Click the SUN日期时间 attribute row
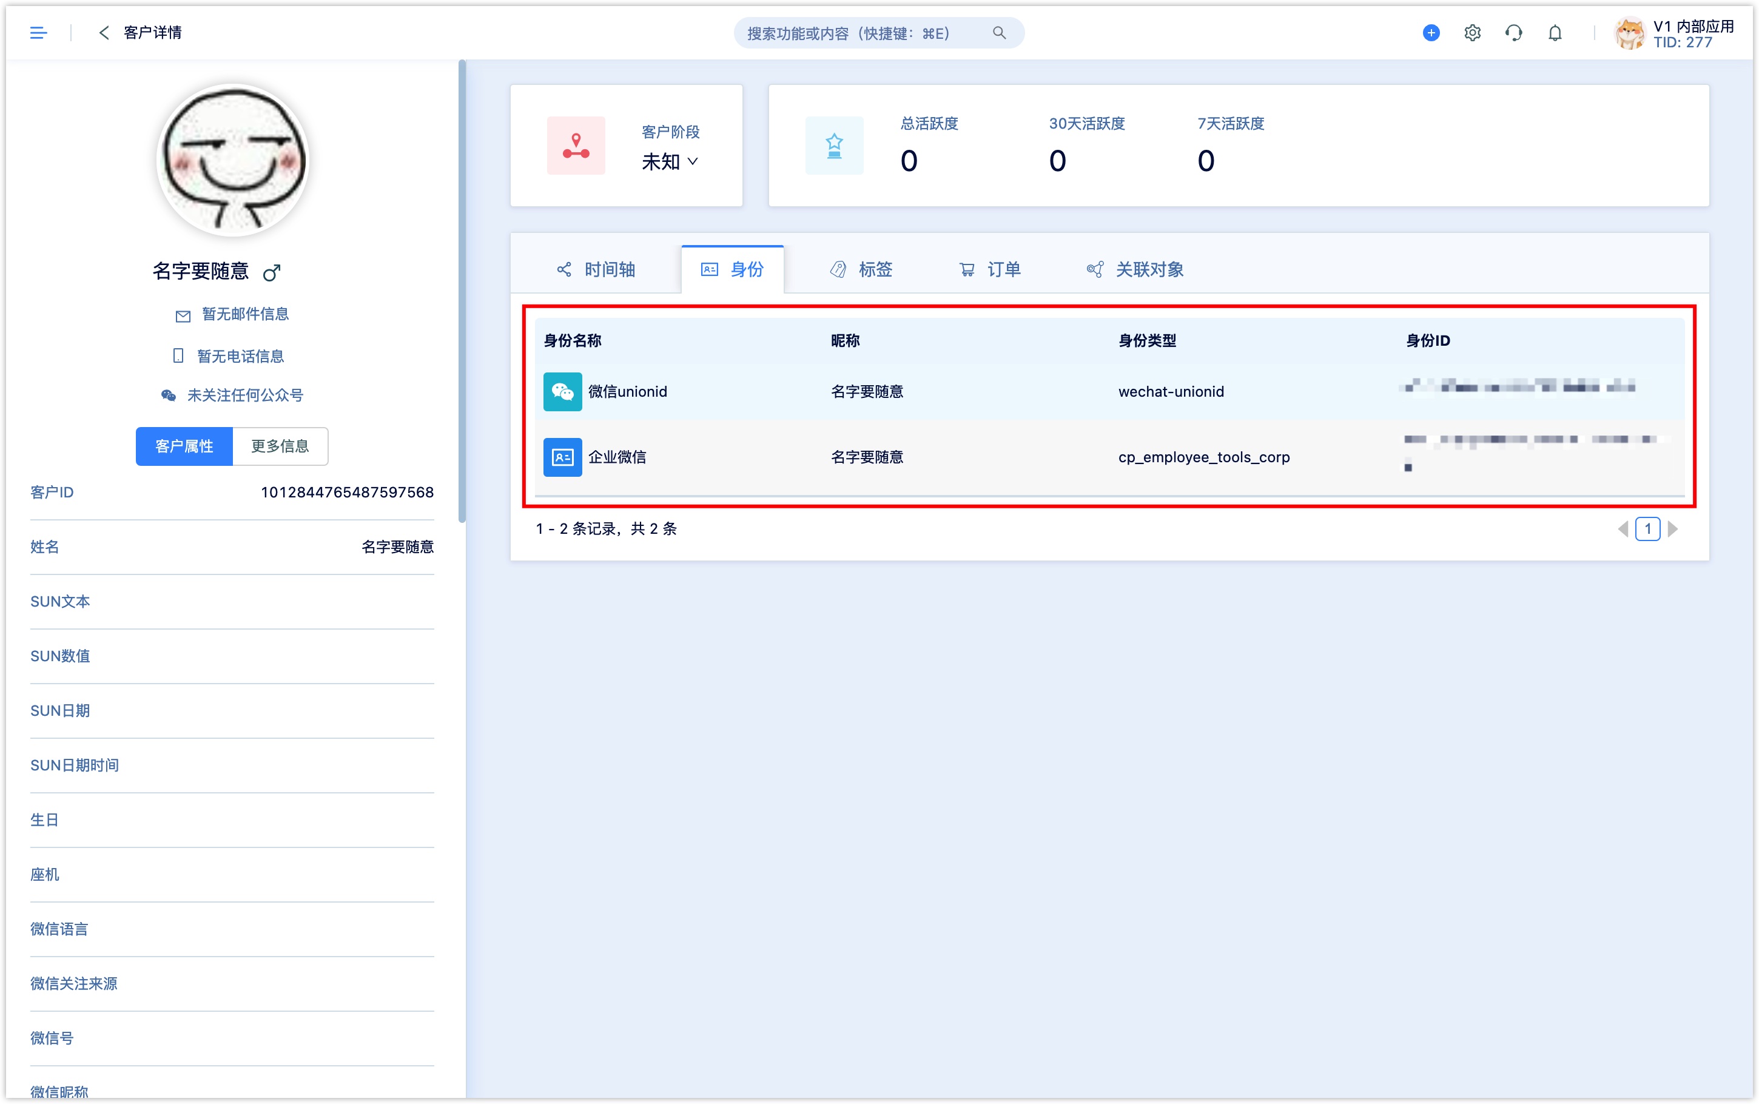Image resolution: width=1759 pixels, height=1104 pixels. [232, 765]
